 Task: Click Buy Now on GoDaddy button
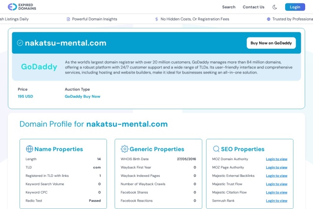(x=271, y=43)
